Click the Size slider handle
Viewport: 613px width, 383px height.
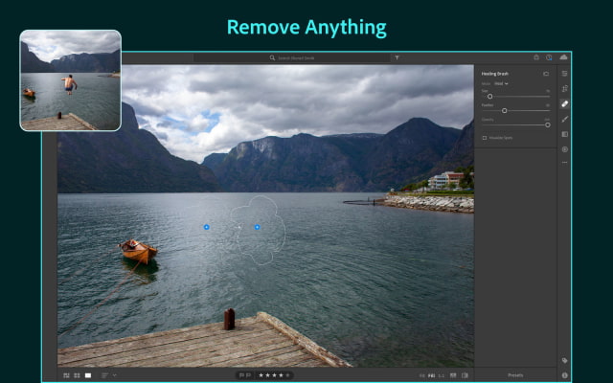click(x=489, y=96)
